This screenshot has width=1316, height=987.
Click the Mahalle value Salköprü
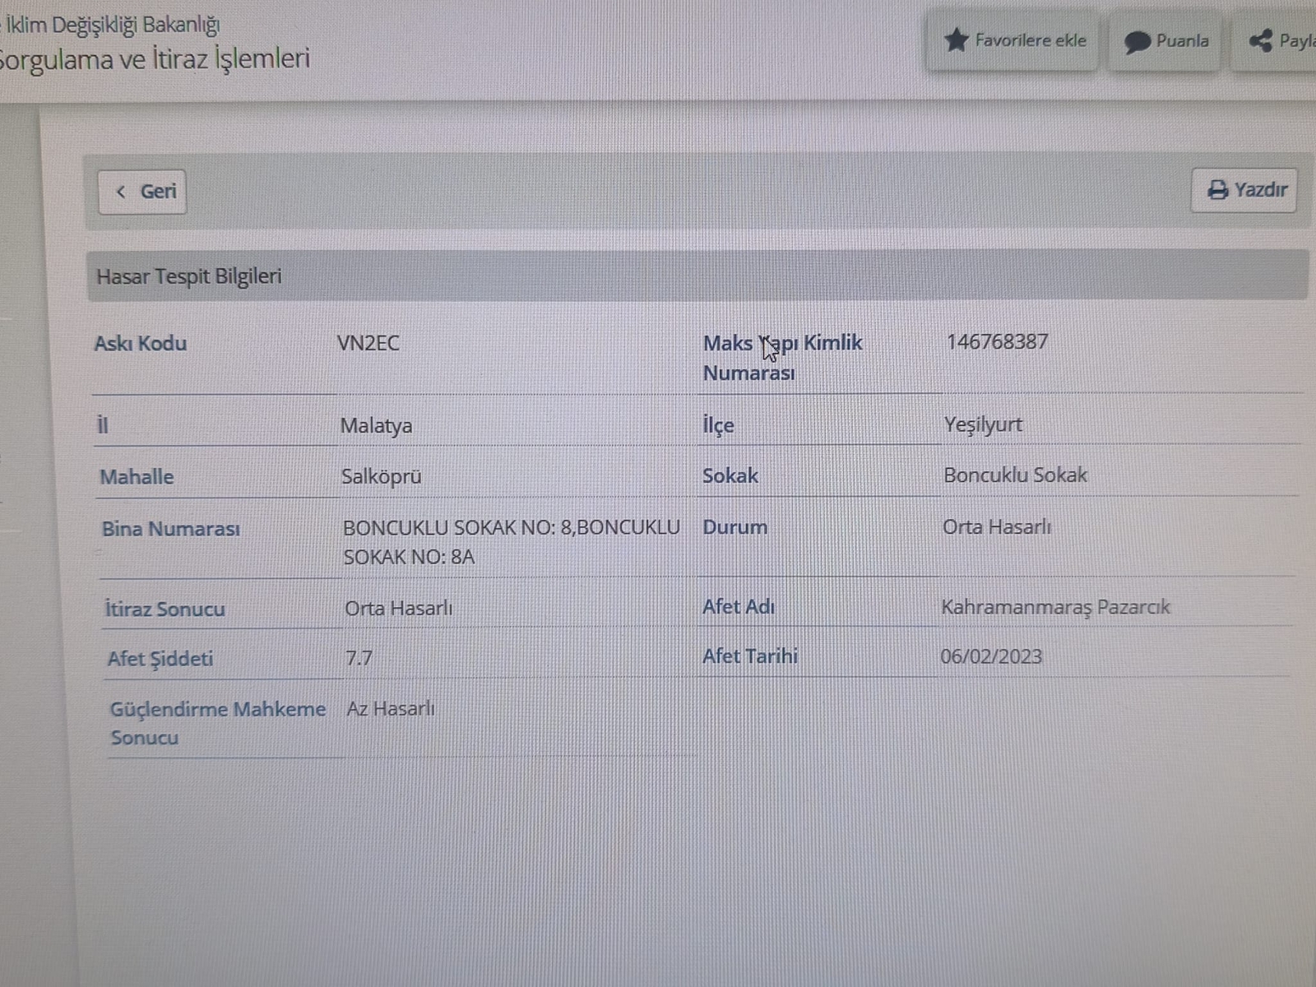coord(381,477)
